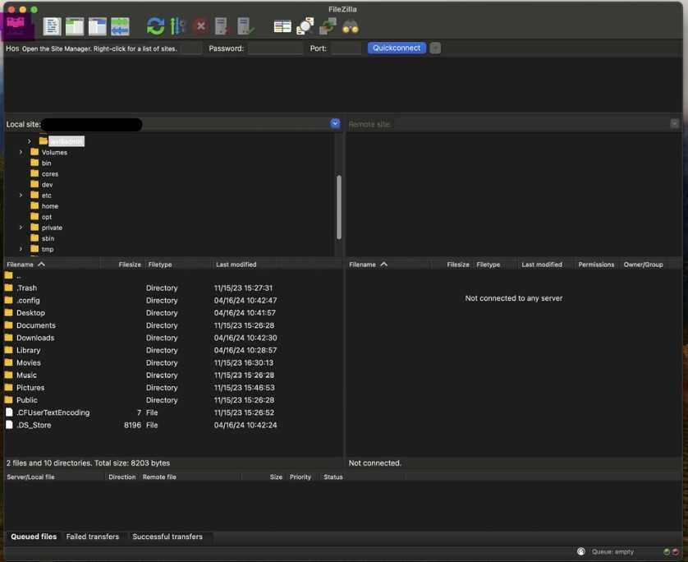Click the local directory tree scrollbar
Screen dimensions: 688x562
(x=339, y=205)
